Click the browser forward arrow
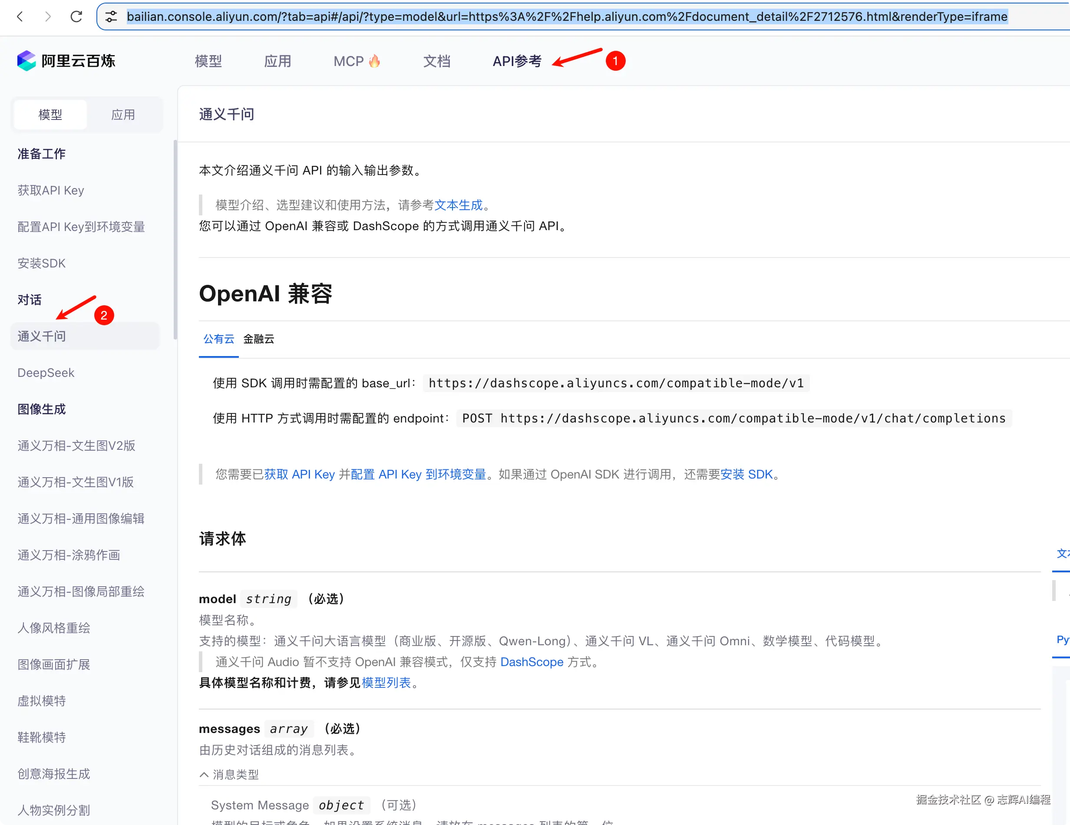1070x825 pixels. [x=47, y=16]
